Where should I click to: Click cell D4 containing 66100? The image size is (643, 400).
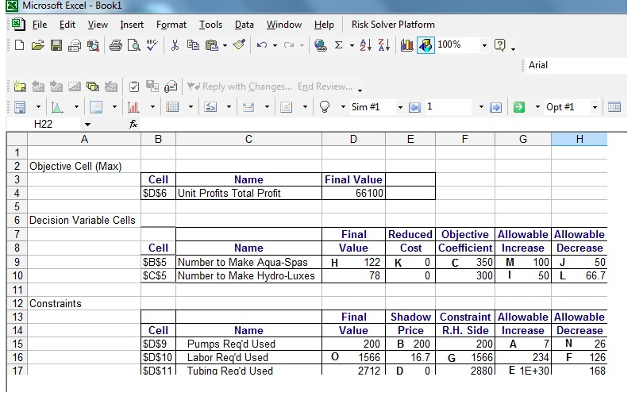coord(353,193)
